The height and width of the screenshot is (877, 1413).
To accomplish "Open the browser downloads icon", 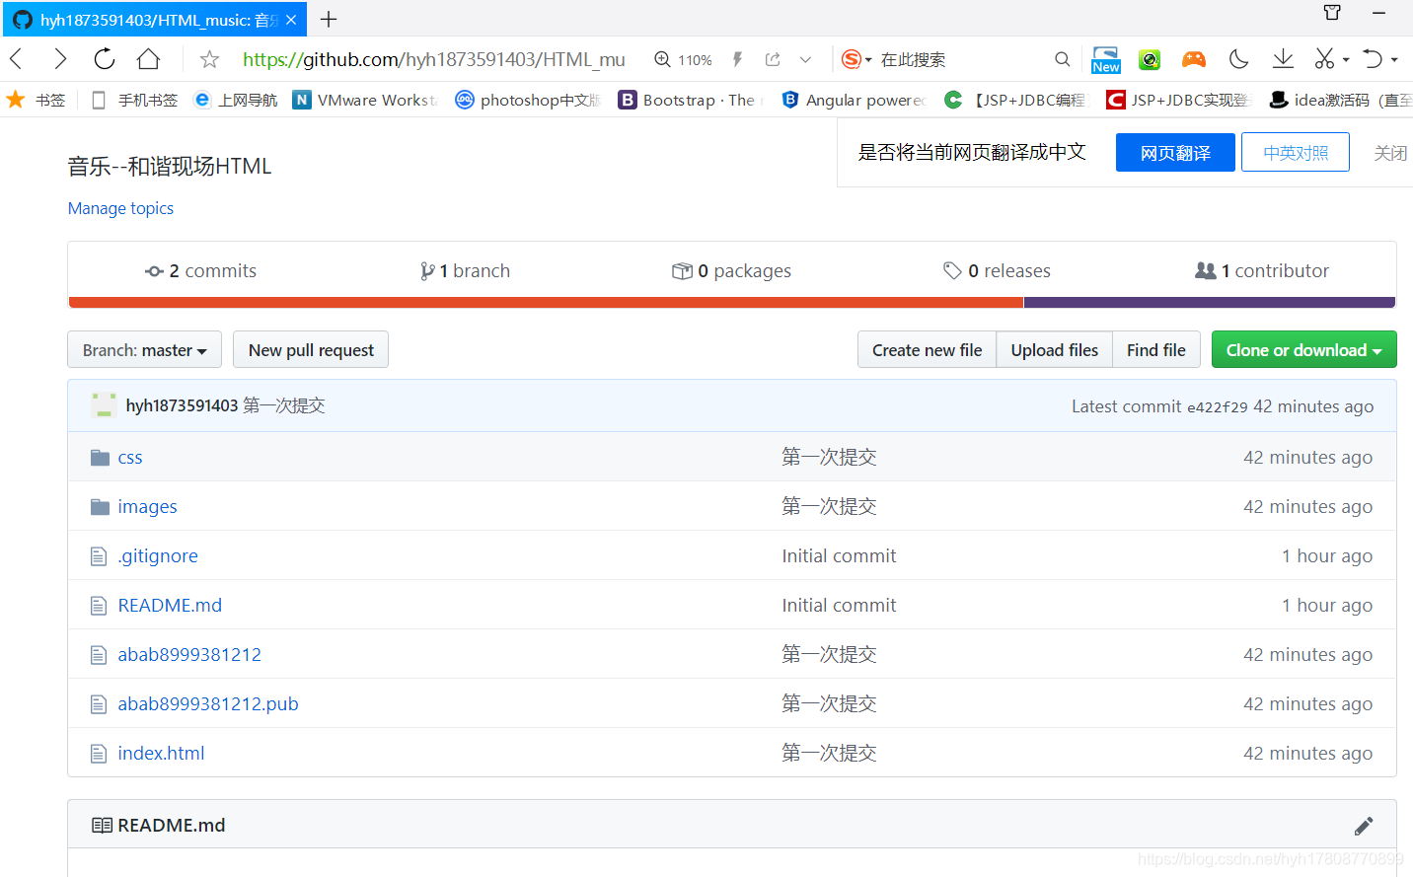I will tap(1283, 59).
